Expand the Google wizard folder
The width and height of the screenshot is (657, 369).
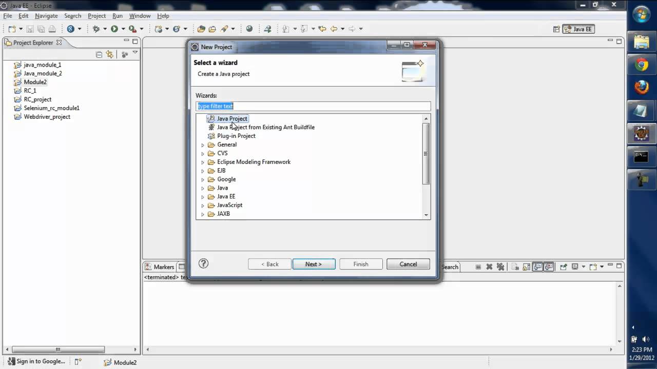[203, 180]
